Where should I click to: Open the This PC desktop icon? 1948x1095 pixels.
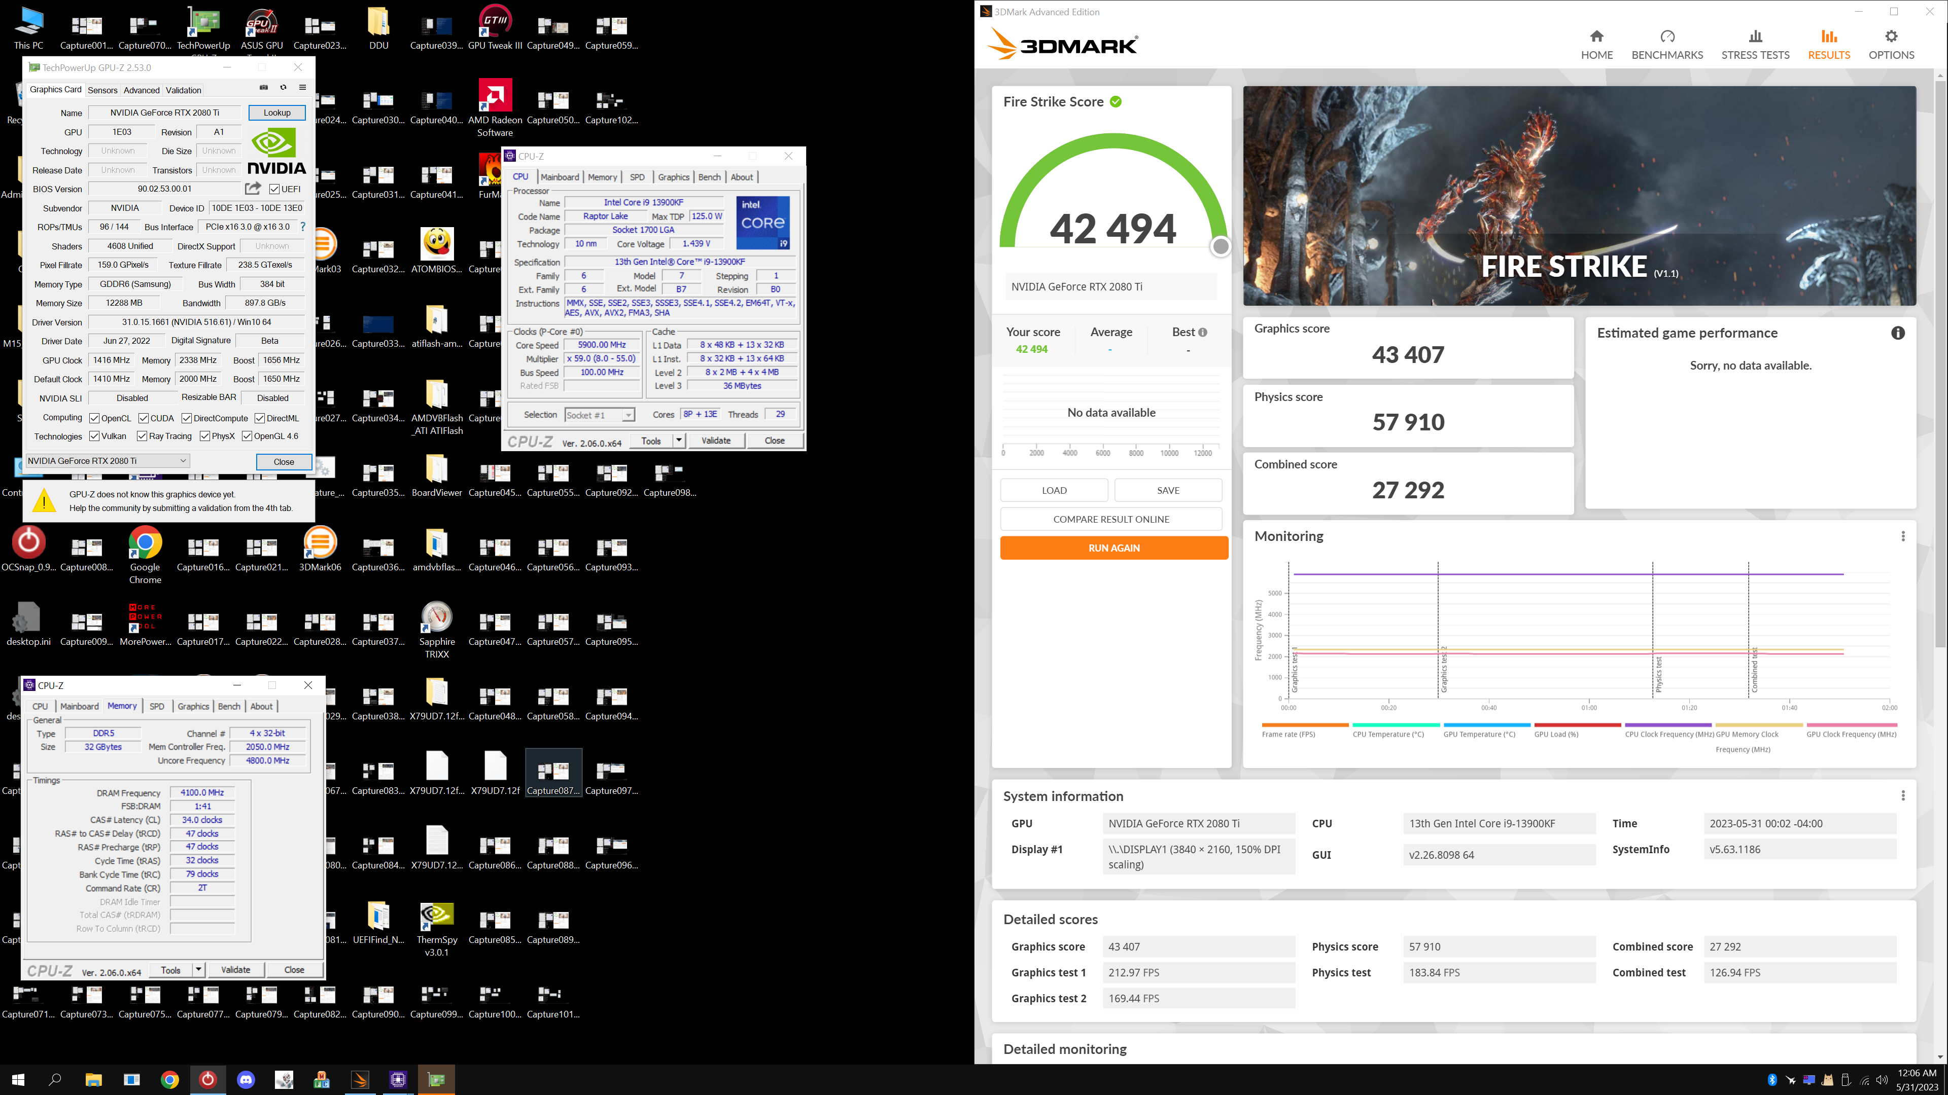(x=29, y=28)
